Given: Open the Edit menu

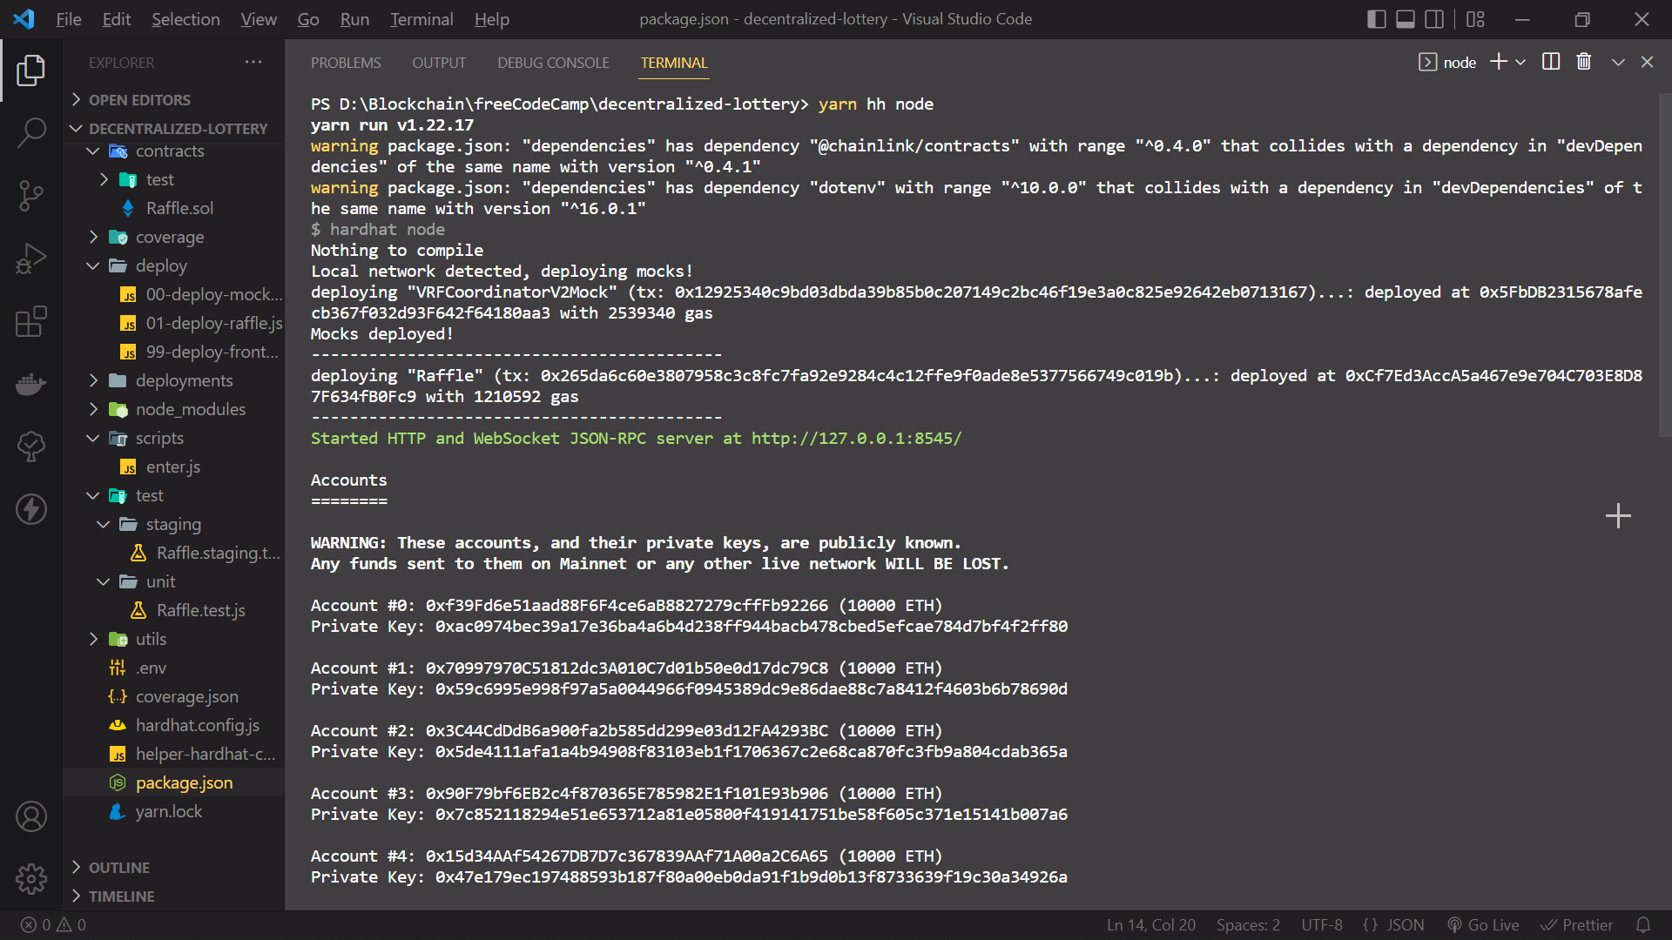Looking at the screenshot, I should coord(116,19).
